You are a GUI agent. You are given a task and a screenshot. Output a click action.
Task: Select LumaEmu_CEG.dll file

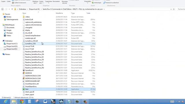pos(32,41)
